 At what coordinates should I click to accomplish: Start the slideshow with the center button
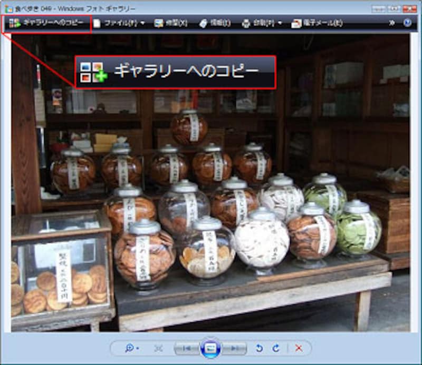point(210,348)
